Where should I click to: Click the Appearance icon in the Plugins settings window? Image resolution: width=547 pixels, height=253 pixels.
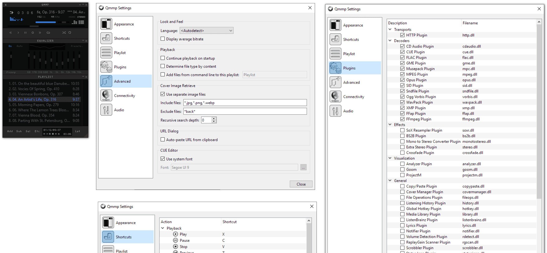click(335, 25)
